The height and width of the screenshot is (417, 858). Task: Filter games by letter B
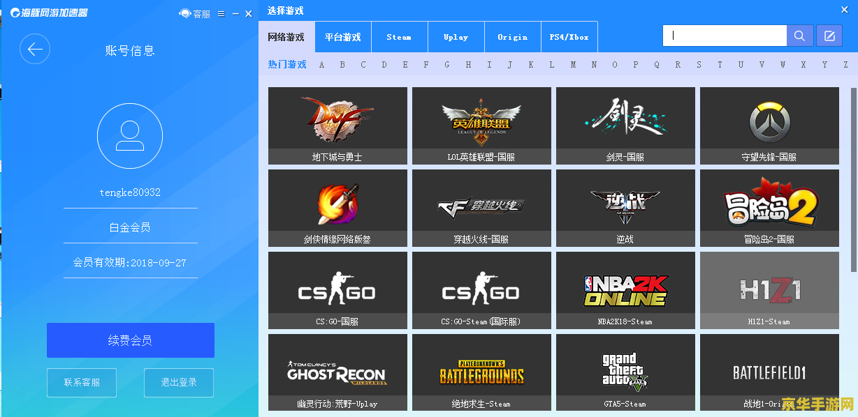pos(342,65)
